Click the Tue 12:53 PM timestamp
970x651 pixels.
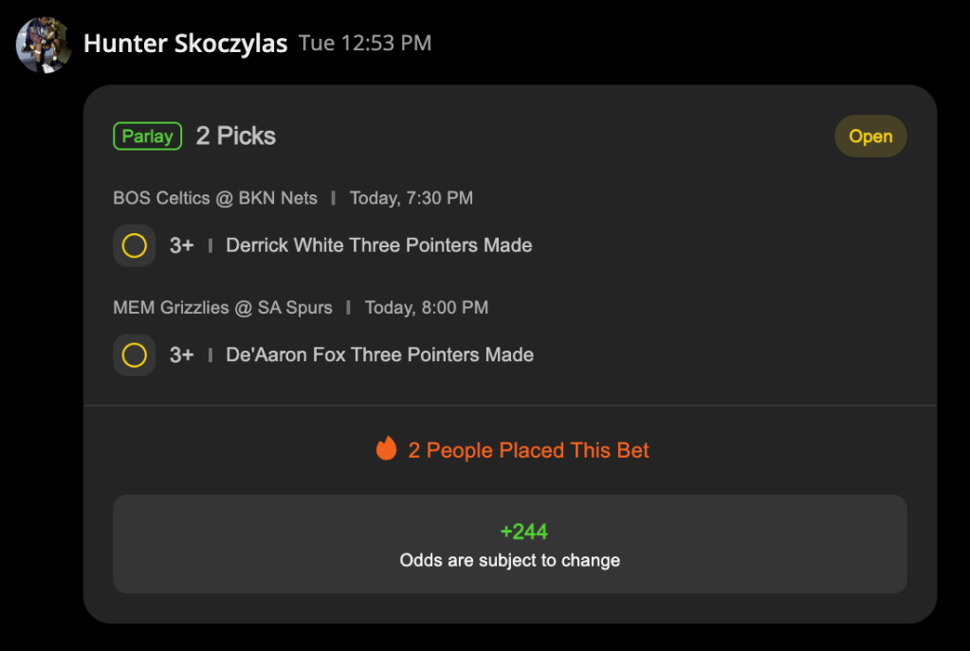click(365, 43)
